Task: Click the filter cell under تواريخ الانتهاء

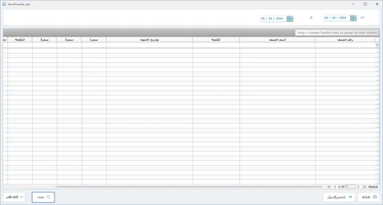Action: 150,45
